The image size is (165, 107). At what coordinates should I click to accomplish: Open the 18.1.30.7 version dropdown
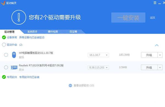pos(98,55)
